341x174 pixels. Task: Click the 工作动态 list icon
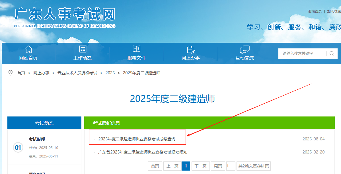(83, 49)
